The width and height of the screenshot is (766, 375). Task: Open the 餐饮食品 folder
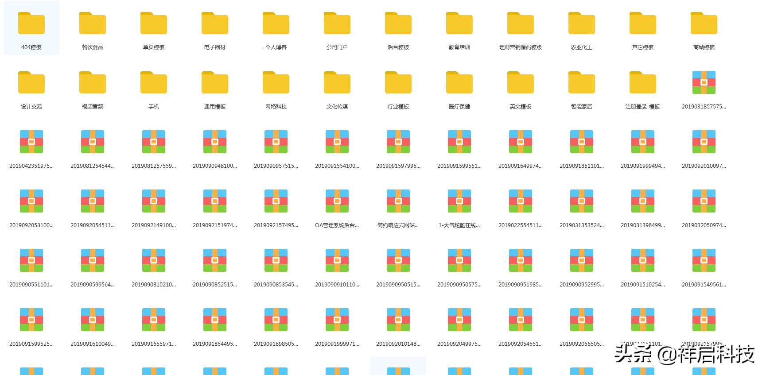pos(93,23)
